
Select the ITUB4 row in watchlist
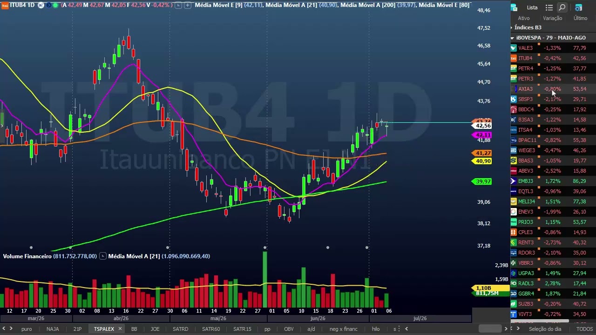[x=553, y=58]
